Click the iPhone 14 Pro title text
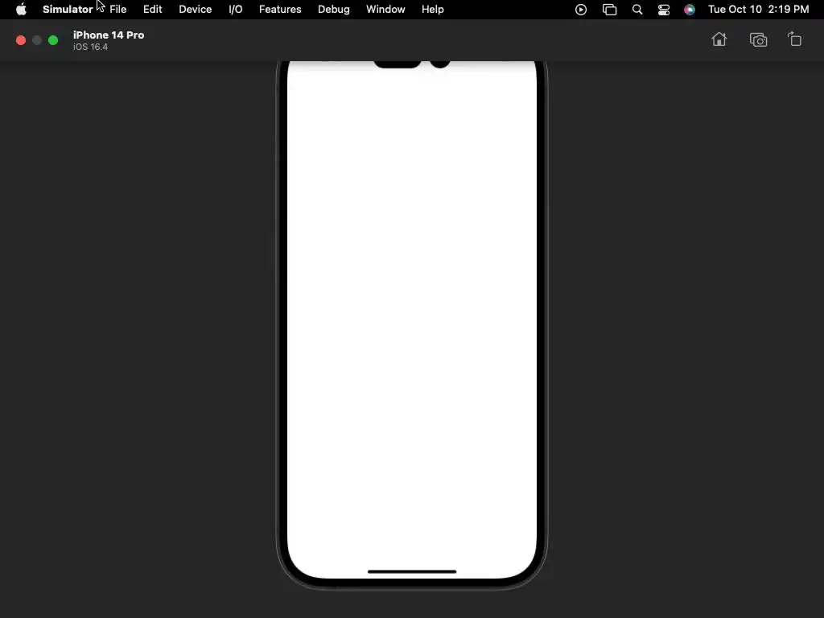 (109, 35)
